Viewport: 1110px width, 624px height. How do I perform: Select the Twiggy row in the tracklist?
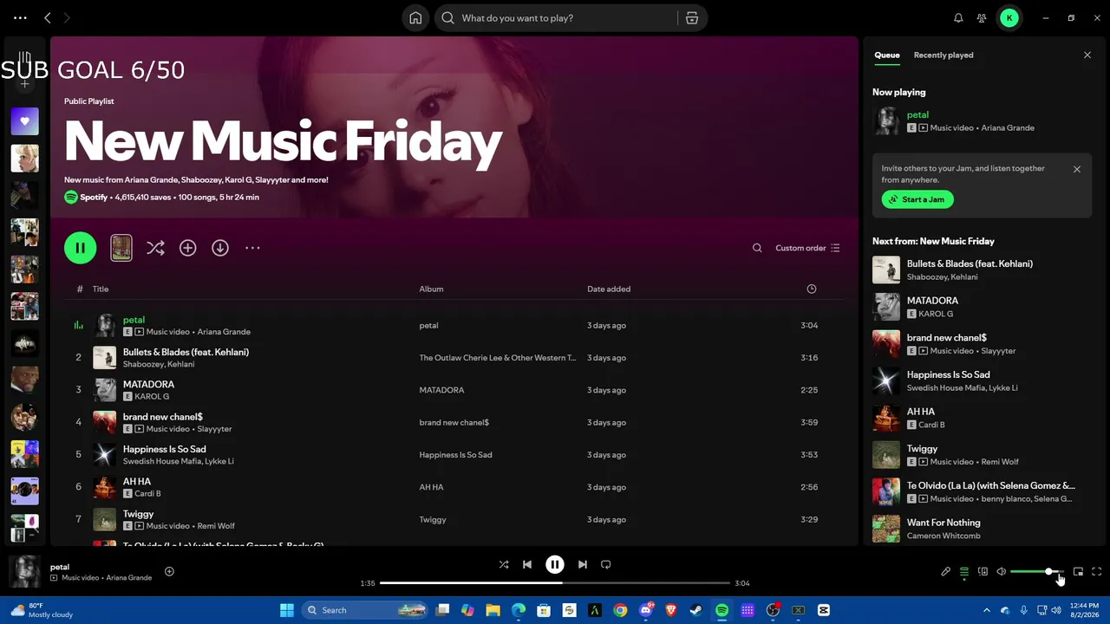click(x=454, y=519)
